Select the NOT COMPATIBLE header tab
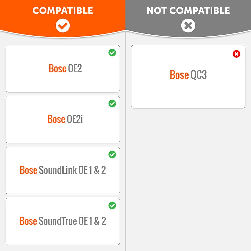The width and height of the screenshot is (251, 251). [x=188, y=11]
